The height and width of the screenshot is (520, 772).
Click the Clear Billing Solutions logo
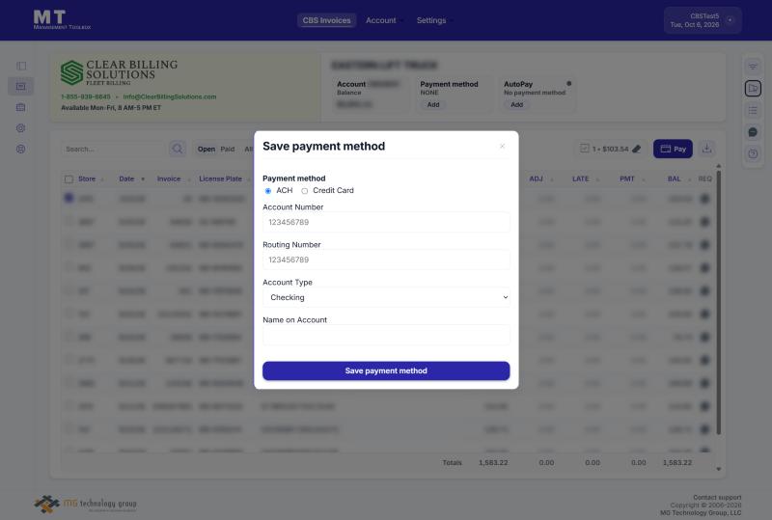click(x=119, y=72)
